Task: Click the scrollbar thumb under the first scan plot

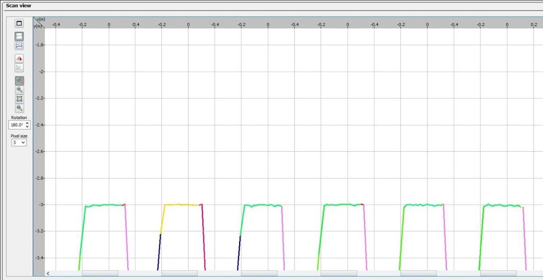Action: [100, 274]
